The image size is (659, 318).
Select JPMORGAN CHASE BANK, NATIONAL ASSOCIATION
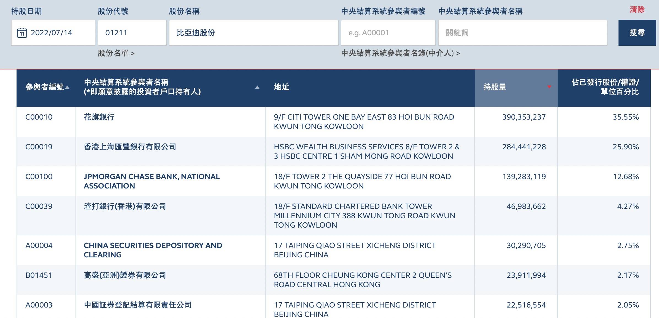tap(152, 181)
